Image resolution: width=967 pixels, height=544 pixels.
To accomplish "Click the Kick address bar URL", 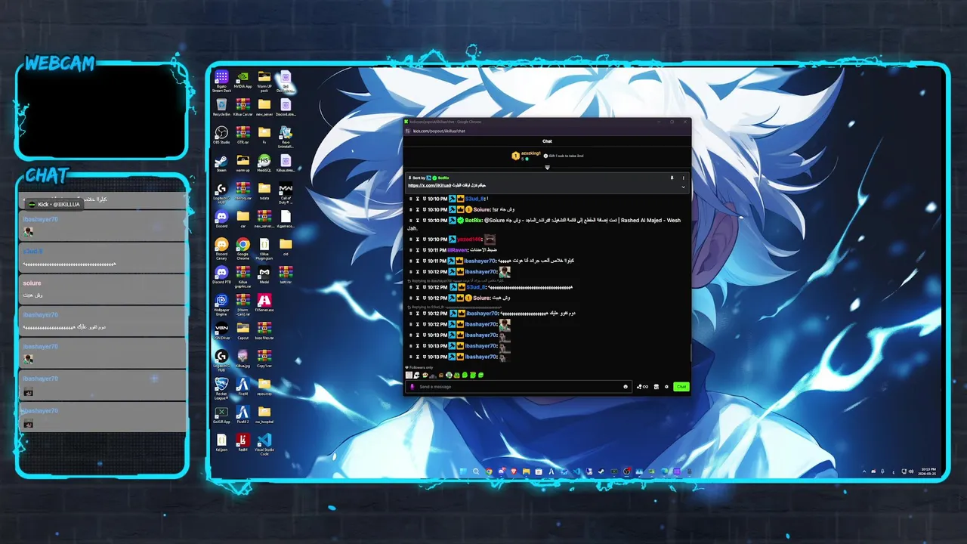I will [x=439, y=131].
